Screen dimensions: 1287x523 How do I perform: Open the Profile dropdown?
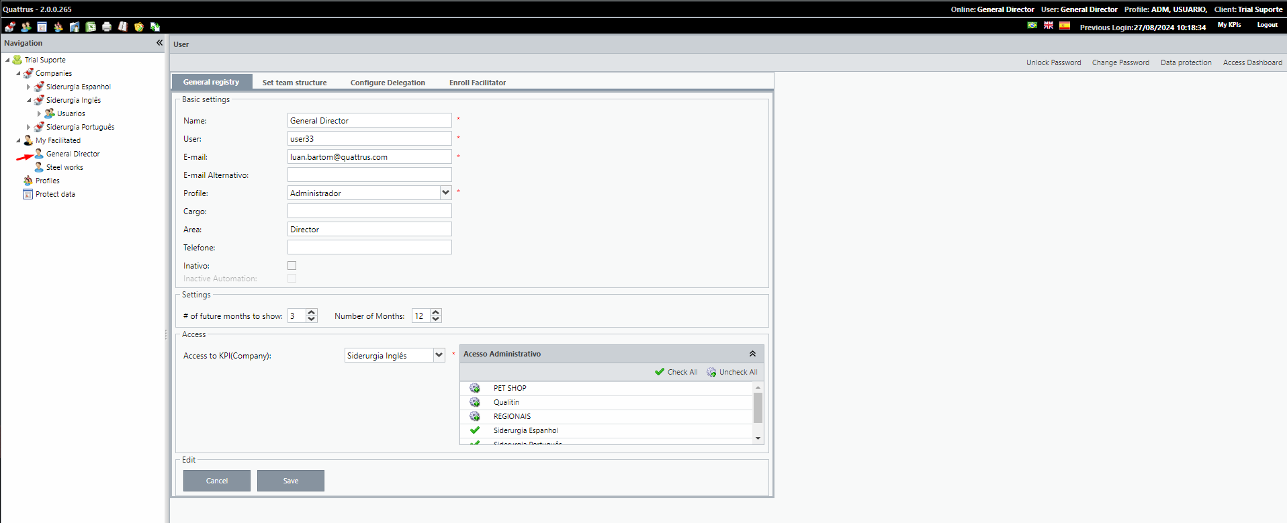pos(445,193)
